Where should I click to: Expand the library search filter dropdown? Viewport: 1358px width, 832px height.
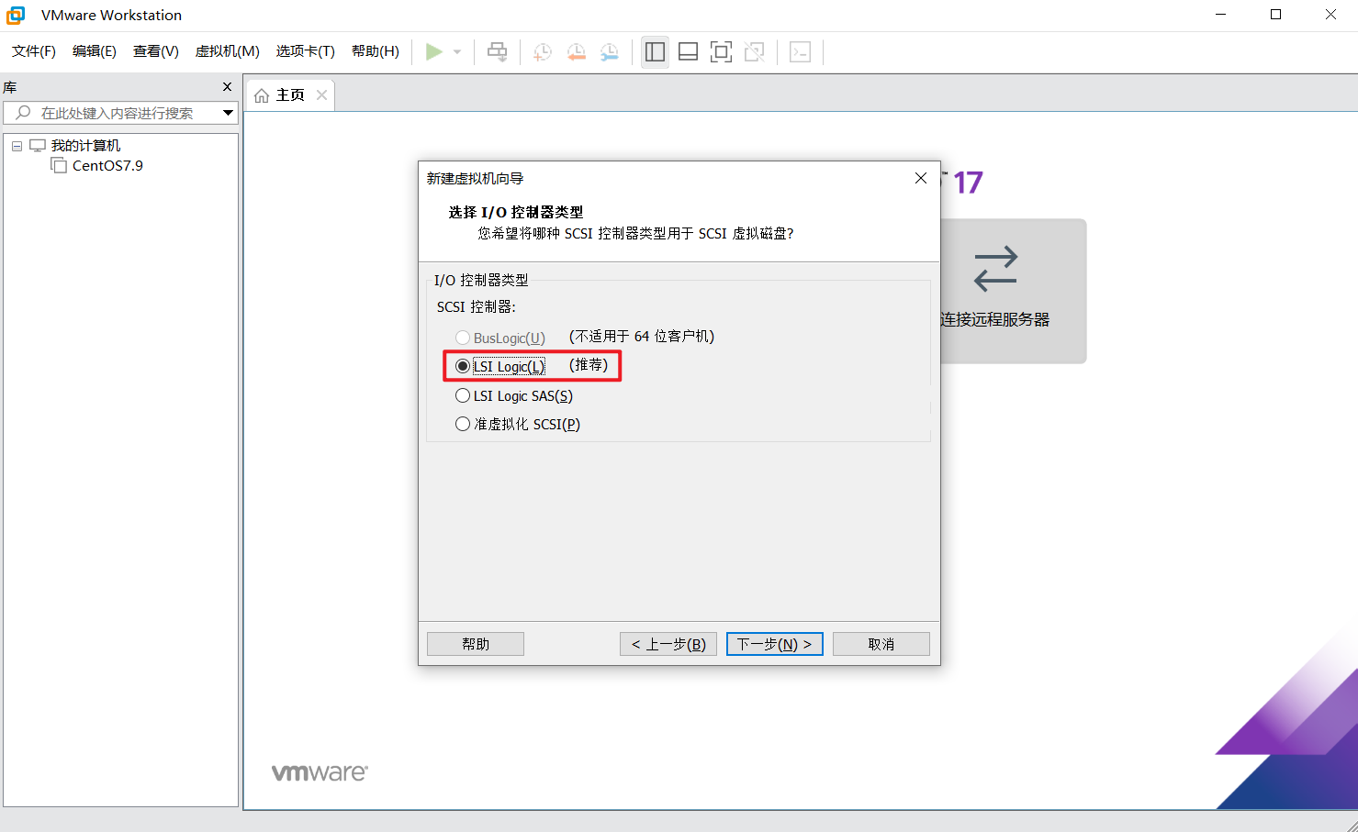coord(228,113)
